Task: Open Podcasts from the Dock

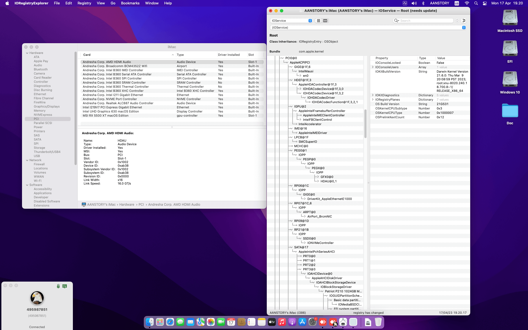Action: tap(292, 322)
